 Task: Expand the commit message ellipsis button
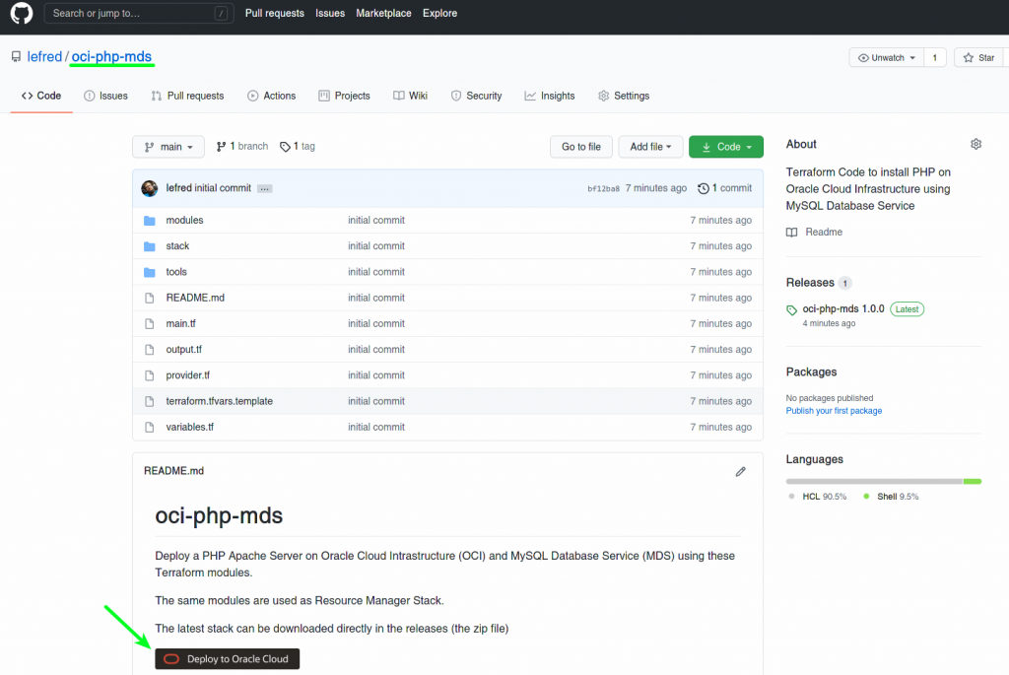tap(264, 188)
